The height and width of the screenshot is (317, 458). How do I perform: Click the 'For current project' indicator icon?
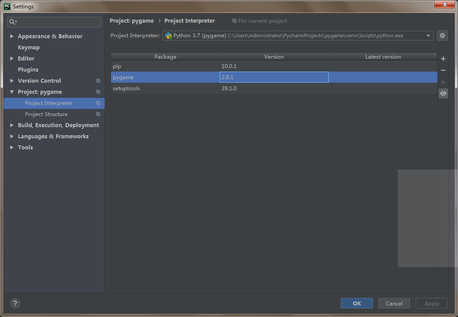pos(234,20)
